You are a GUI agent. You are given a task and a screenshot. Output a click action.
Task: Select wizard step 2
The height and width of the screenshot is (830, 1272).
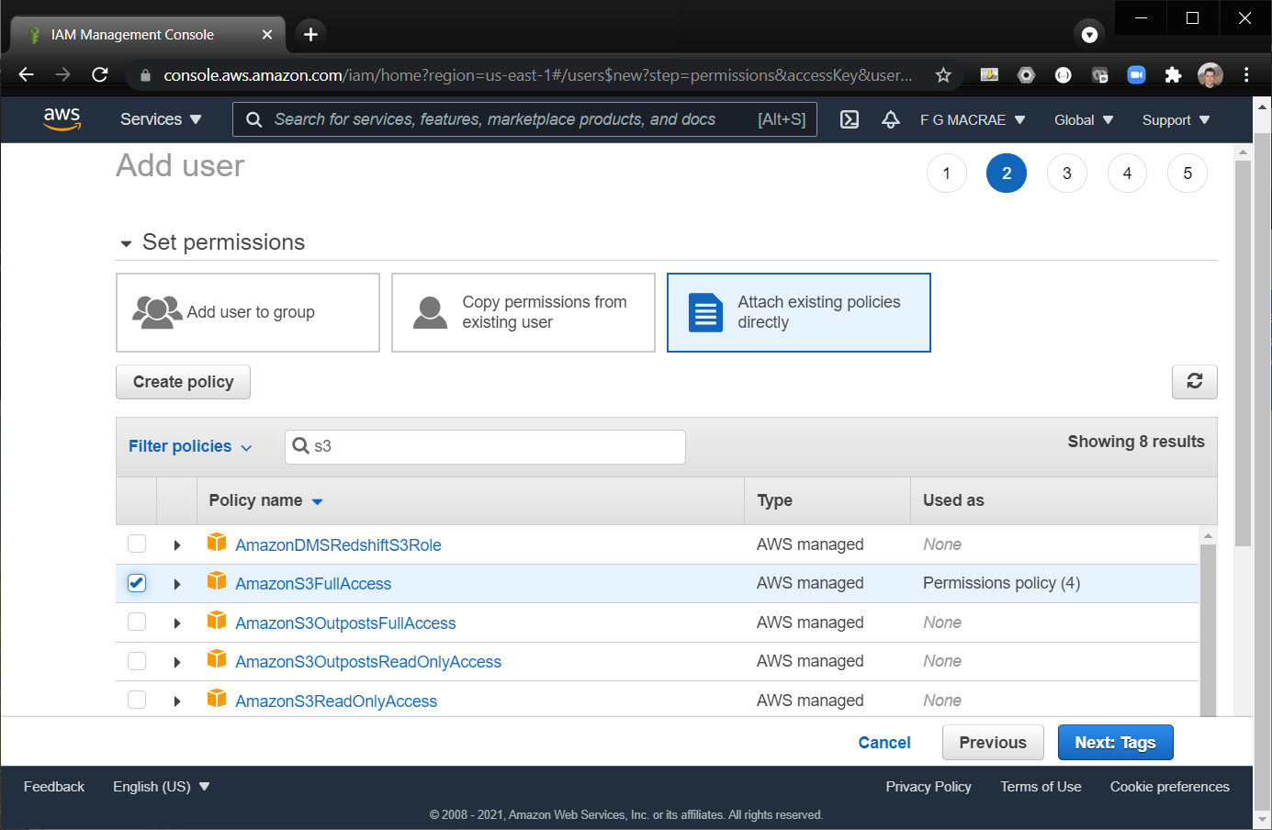tap(1007, 174)
